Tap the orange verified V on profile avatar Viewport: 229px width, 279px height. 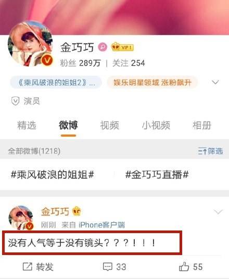47,60
